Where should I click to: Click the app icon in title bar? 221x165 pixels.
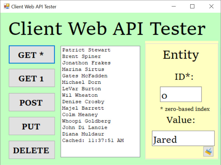coord(7,6)
